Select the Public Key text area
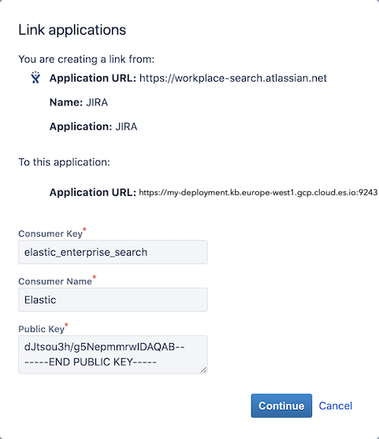This screenshot has width=379, height=439. (113, 355)
